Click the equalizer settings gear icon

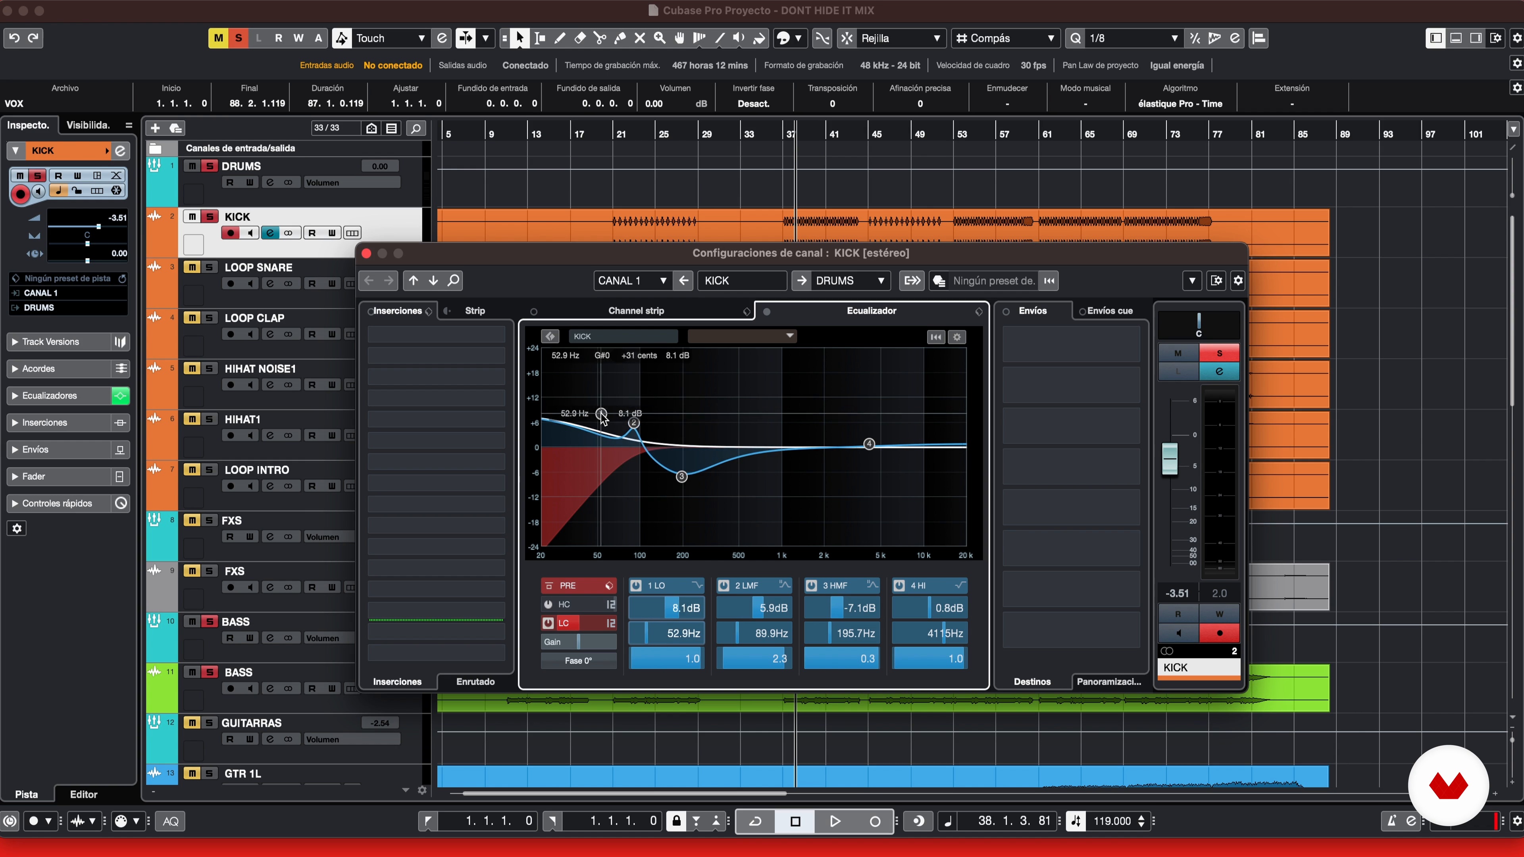click(957, 337)
